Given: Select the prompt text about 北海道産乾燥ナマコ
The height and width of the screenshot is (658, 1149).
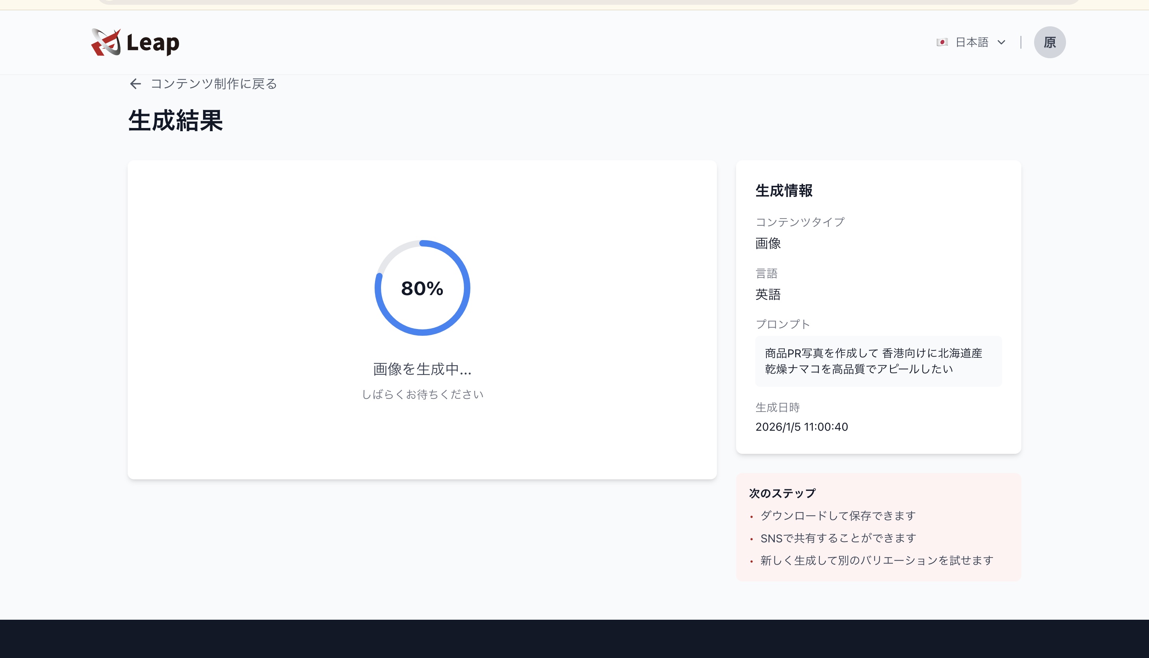Looking at the screenshot, I should (x=879, y=361).
